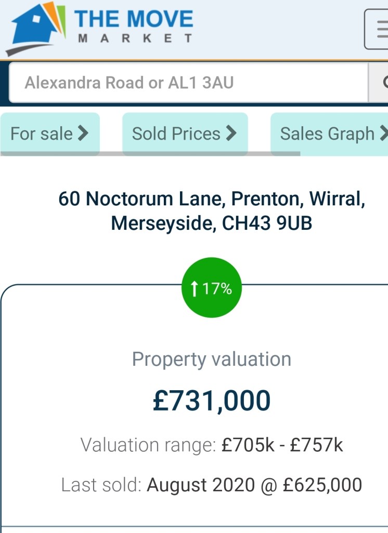Click the £731,000 valuation figure

click(x=212, y=401)
